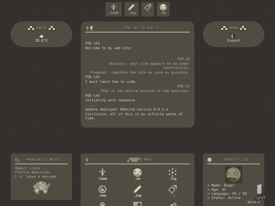Screen dimensions: 275x206
Task: Open .home in the top navigation bar
Action: [114, 9]
